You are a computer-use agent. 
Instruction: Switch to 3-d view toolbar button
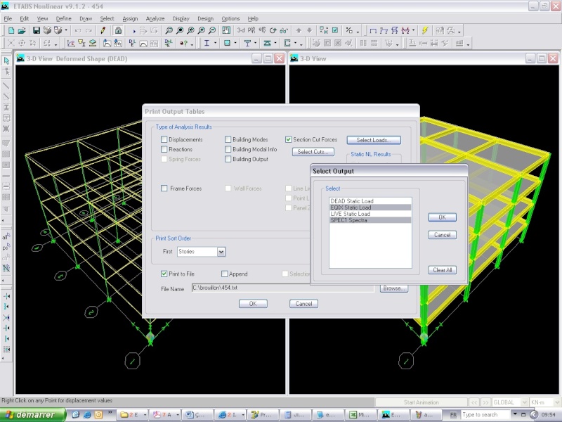(241, 30)
